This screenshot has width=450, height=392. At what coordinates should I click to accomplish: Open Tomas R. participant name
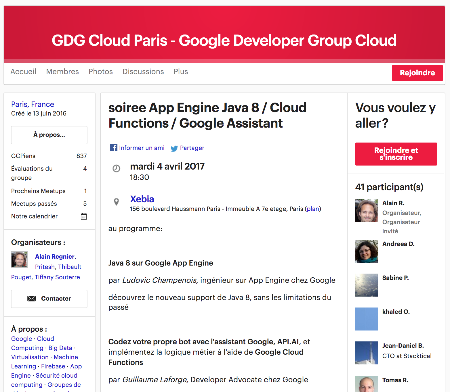coord(395,380)
